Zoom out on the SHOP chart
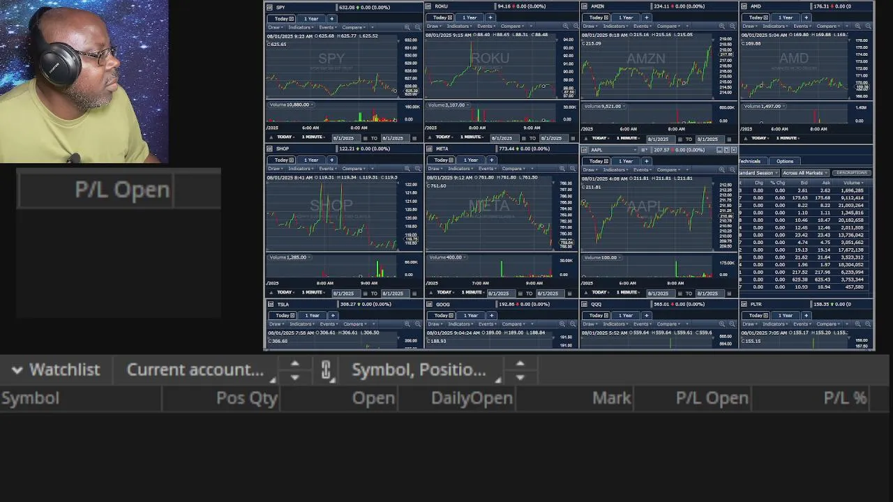The width and height of the screenshot is (893, 502). [x=418, y=169]
